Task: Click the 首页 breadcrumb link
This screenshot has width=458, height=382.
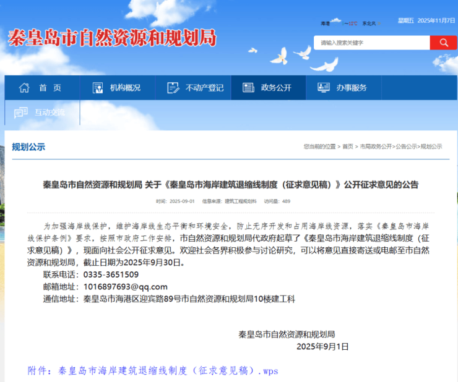Action: click(x=348, y=146)
